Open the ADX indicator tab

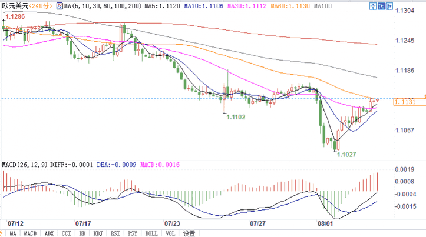pyautogui.click(x=49, y=233)
